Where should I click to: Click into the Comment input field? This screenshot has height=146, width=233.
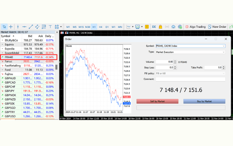coord(190,79)
